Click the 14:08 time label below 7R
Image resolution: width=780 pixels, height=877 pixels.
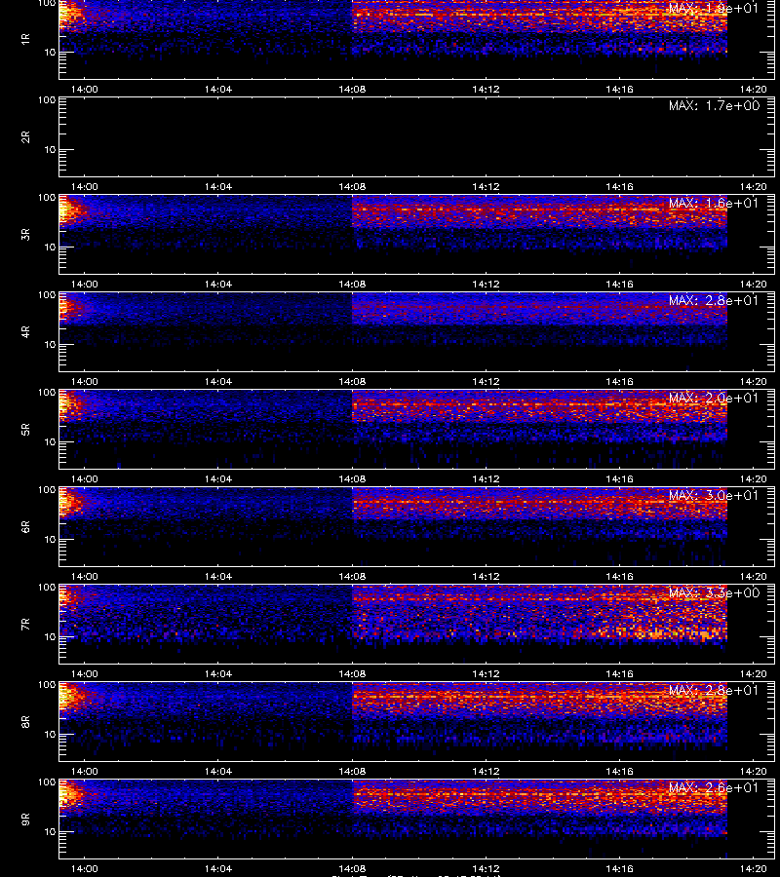352,674
